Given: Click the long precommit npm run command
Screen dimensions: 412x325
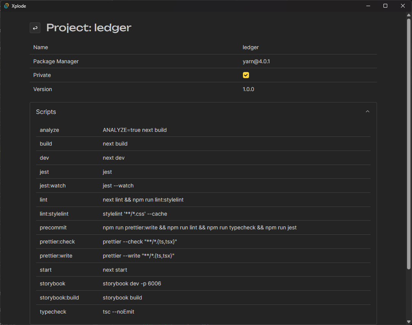Looking at the screenshot, I should click(x=200, y=228).
